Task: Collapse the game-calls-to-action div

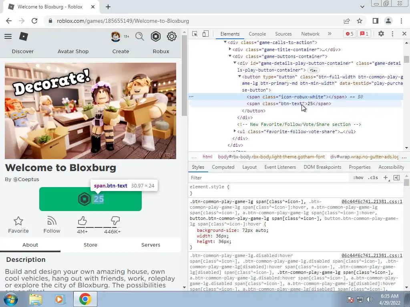Action: (225, 42)
